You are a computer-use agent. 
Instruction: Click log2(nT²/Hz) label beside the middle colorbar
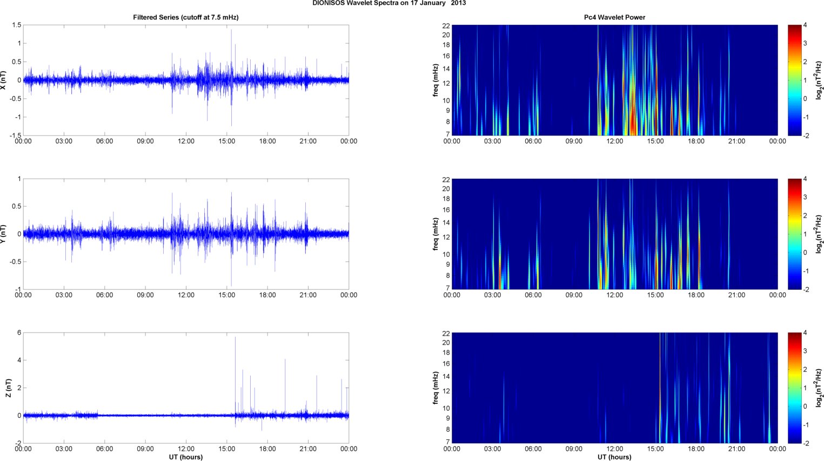(x=819, y=234)
